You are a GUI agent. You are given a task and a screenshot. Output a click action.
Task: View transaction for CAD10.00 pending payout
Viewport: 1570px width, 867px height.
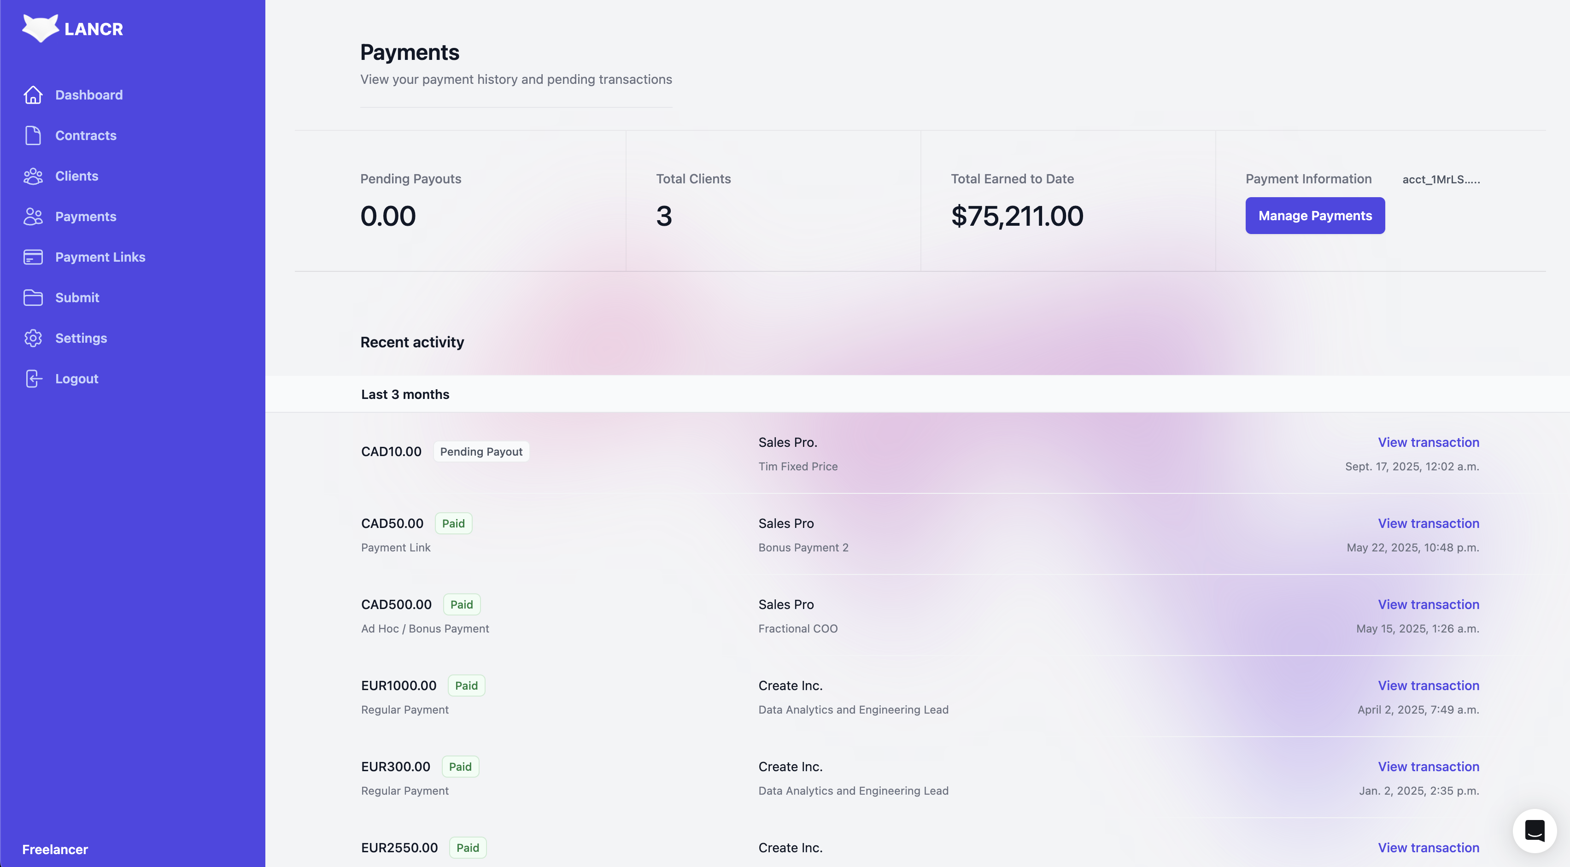1428,442
